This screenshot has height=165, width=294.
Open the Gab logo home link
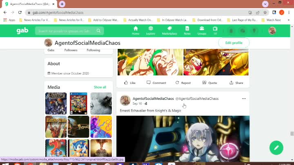22,31
